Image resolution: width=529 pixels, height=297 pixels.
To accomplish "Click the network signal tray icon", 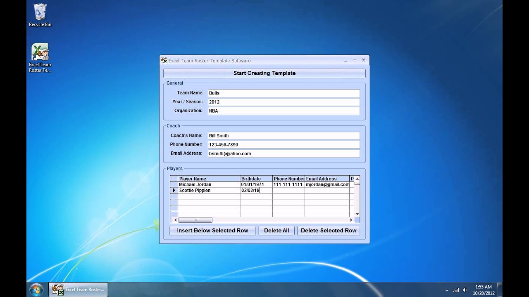I will (x=456, y=290).
